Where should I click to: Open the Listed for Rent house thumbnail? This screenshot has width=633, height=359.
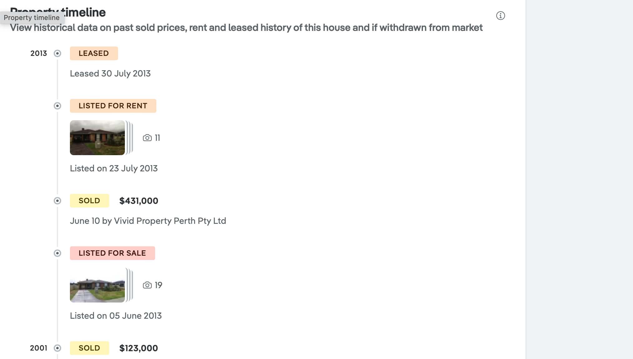(97, 138)
